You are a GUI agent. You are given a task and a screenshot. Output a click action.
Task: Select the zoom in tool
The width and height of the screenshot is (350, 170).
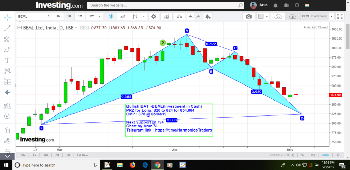point(8,117)
